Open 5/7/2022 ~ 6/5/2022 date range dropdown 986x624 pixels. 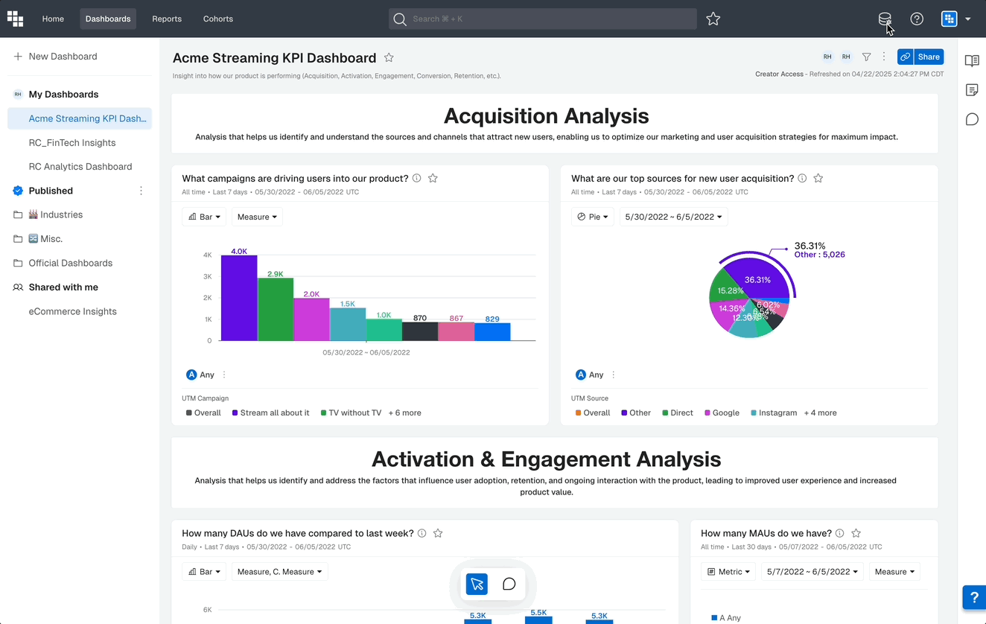click(x=812, y=572)
